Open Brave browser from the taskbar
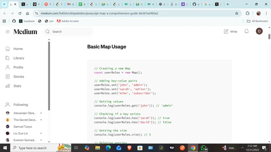Image resolution: width=271 pixels, height=152 pixels. click(129, 148)
